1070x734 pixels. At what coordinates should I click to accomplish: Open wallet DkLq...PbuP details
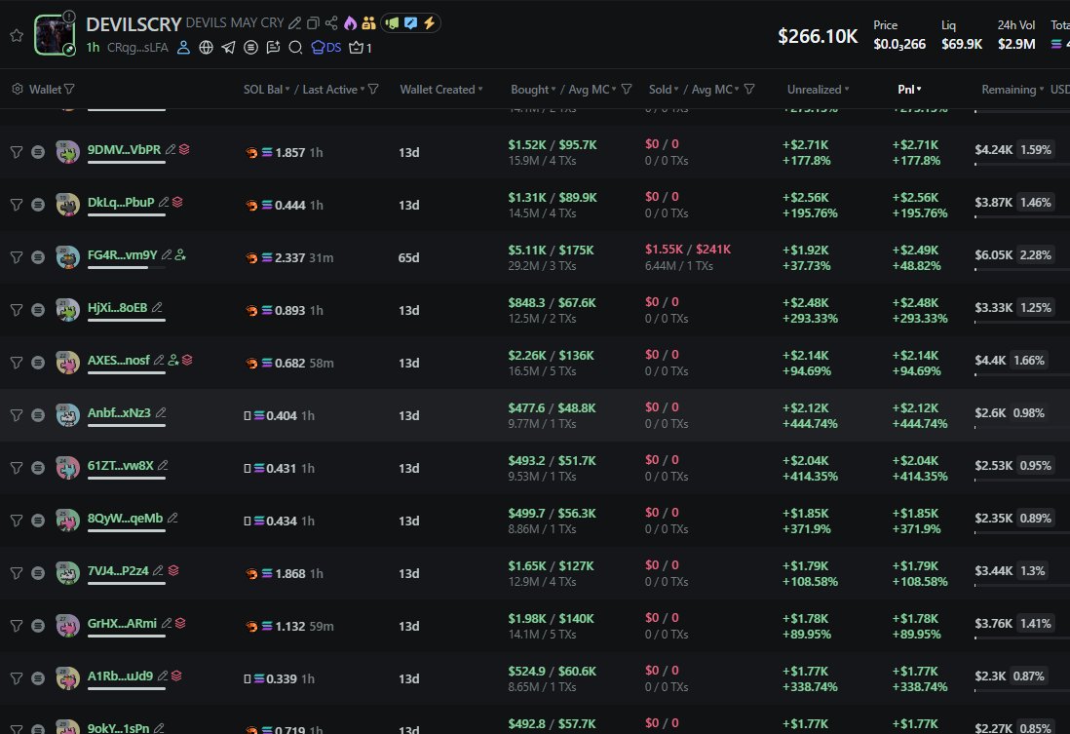tap(121, 203)
